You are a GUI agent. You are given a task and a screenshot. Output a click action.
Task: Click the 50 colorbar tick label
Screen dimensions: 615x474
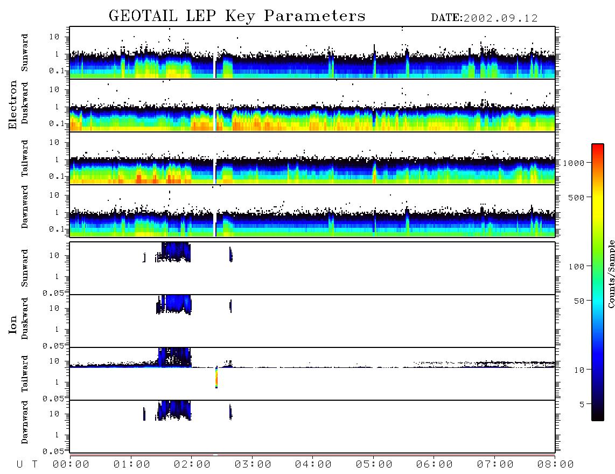coord(578,301)
